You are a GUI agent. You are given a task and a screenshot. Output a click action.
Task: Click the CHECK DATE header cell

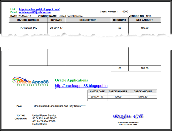coord(97,91)
